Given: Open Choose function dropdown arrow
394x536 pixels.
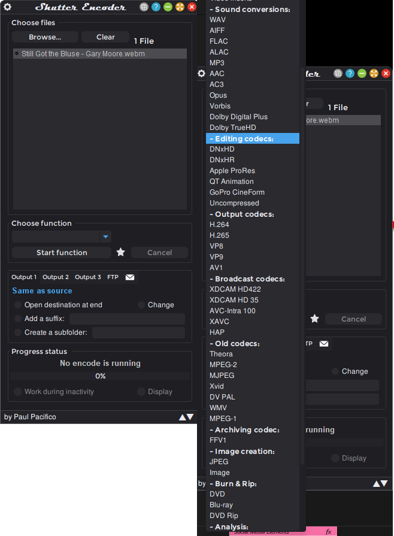Looking at the screenshot, I should click(x=105, y=237).
